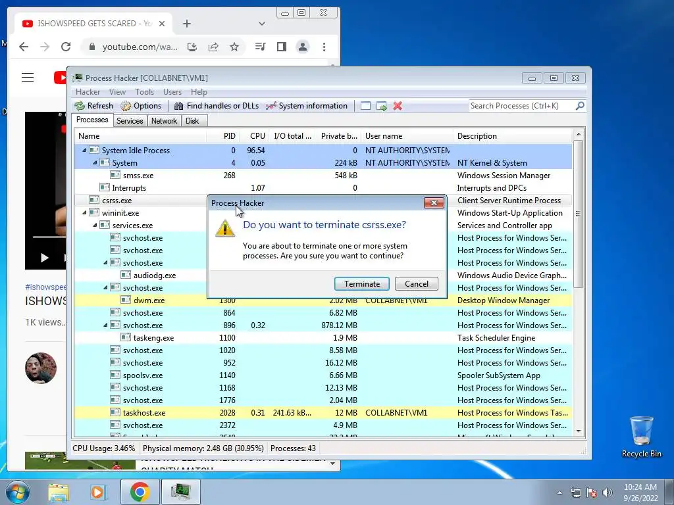Show hidden tray icons arrow
Image resolution: width=674 pixels, height=505 pixels.
(x=559, y=493)
